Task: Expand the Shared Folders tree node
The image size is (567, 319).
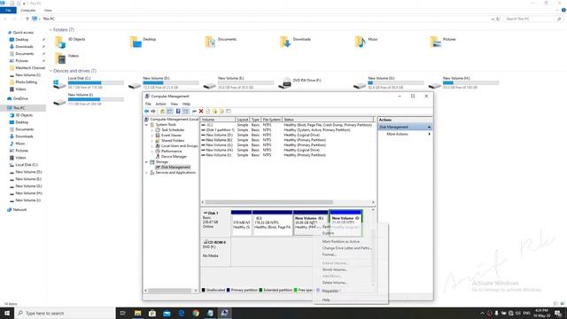Action: [152, 141]
